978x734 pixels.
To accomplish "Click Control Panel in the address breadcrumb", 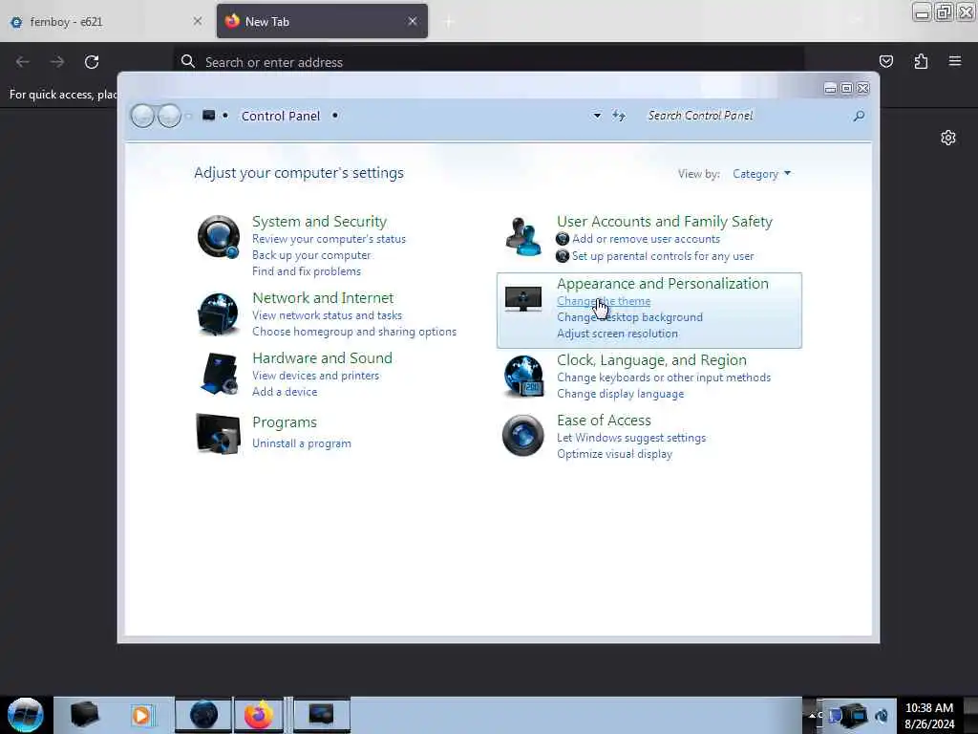I will [280, 116].
